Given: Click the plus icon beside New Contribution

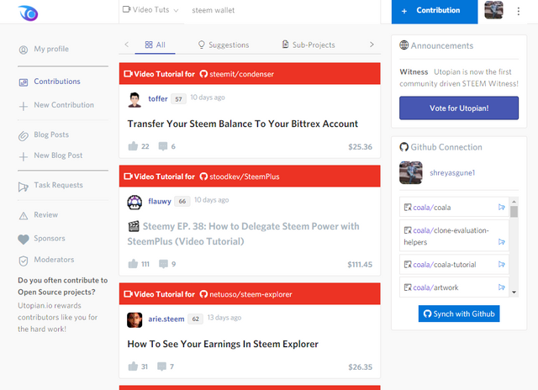Looking at the screenshot, I should (24, 106).
